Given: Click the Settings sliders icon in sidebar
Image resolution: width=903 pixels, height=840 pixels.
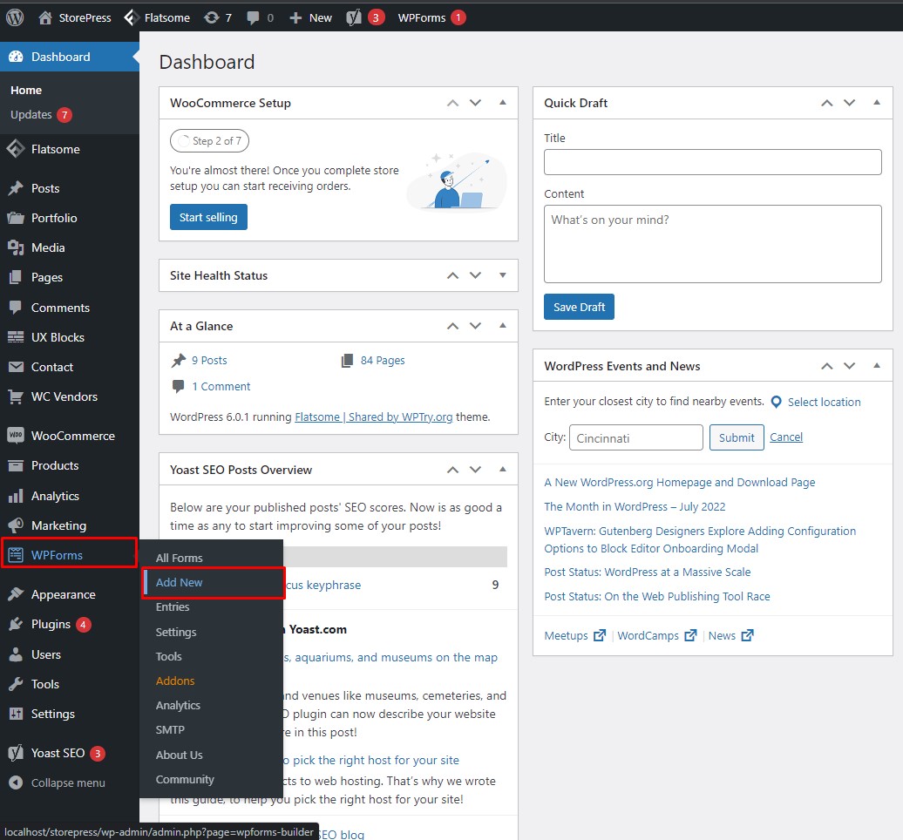Looking at the screenshot, I should (x=16, y=714).
